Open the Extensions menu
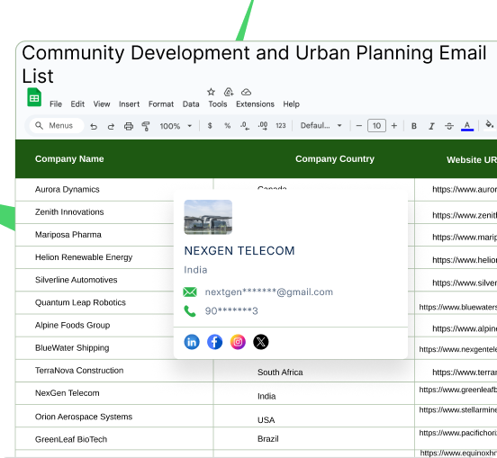The image size is (497, 458). coord(255,104)
